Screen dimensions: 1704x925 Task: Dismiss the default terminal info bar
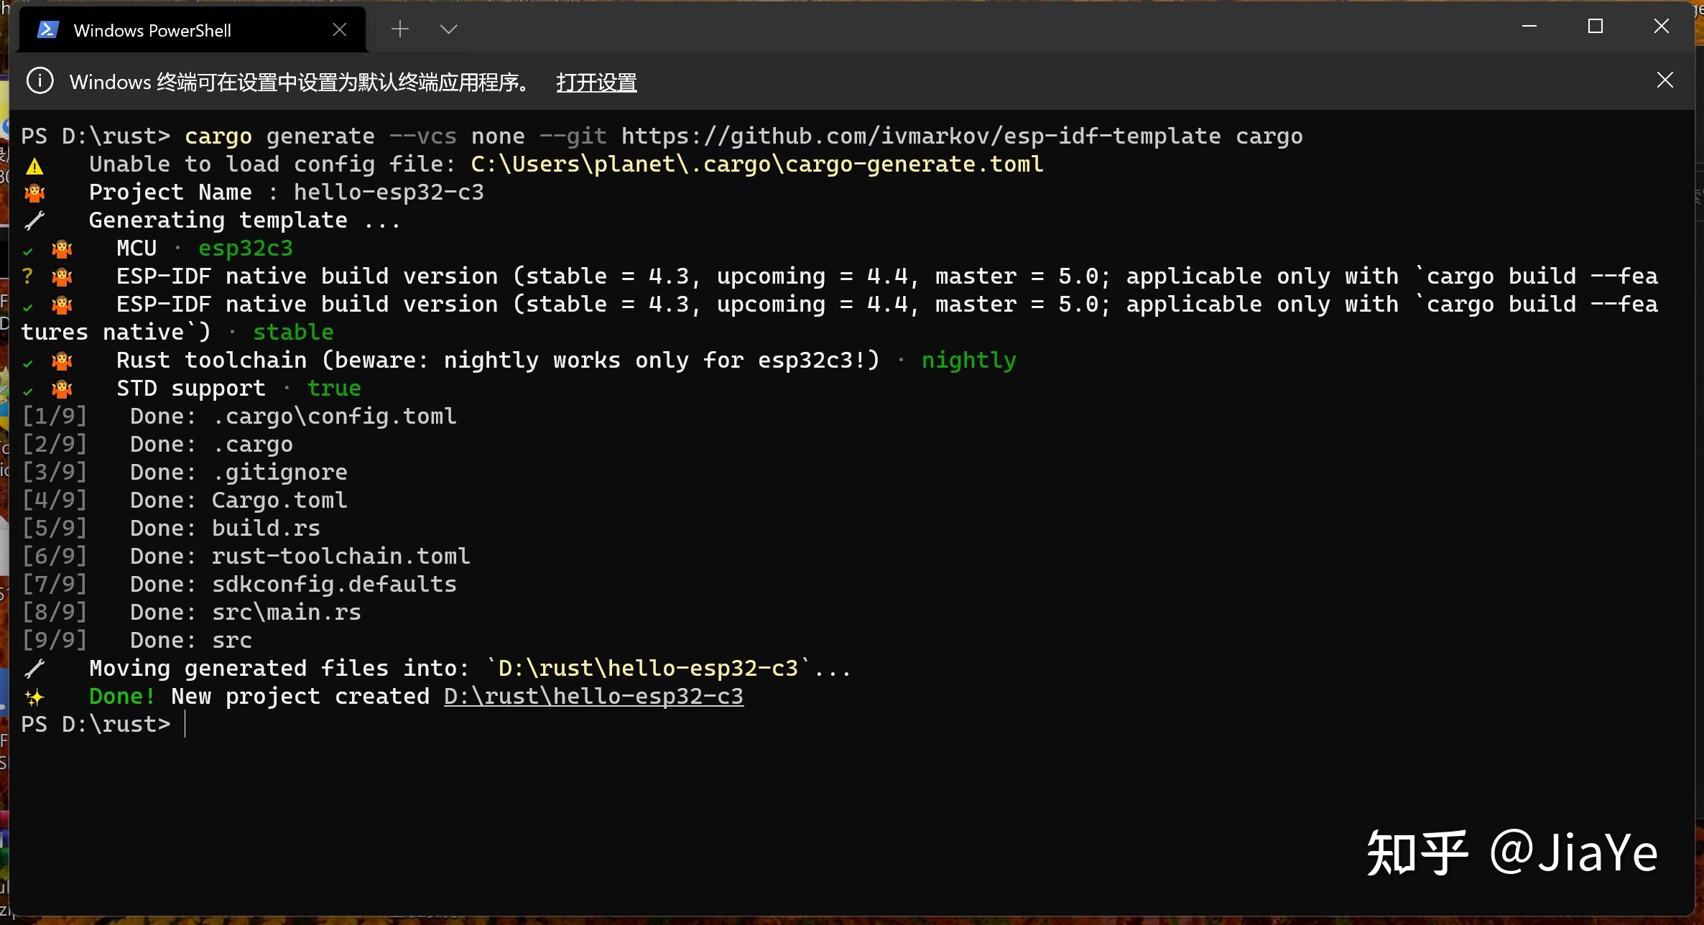(x=1664, y=80)
